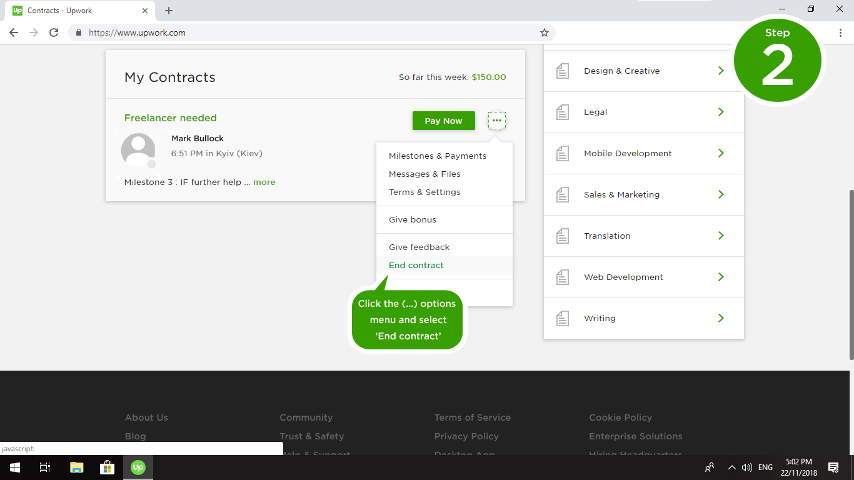The height and width of the screenshot is (480, 854).
Task: Click the Mobile Development document icon
Action: click(x=563, y=153)
